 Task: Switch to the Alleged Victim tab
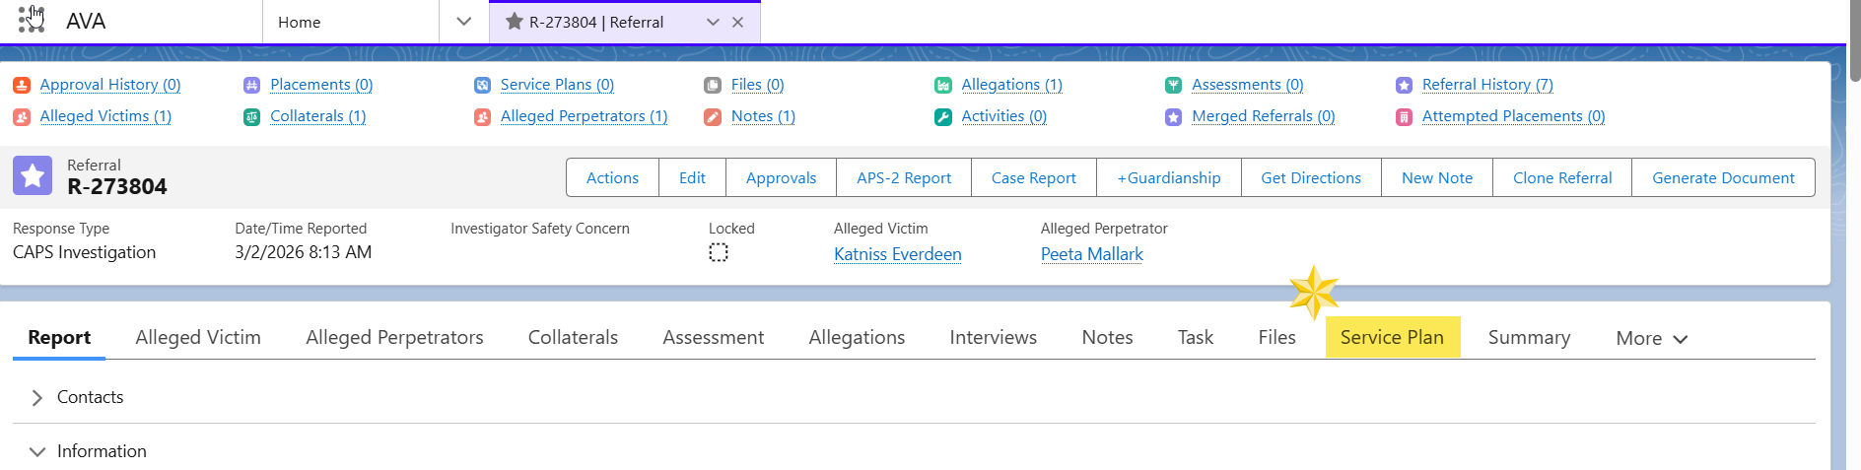pos(198,337)
